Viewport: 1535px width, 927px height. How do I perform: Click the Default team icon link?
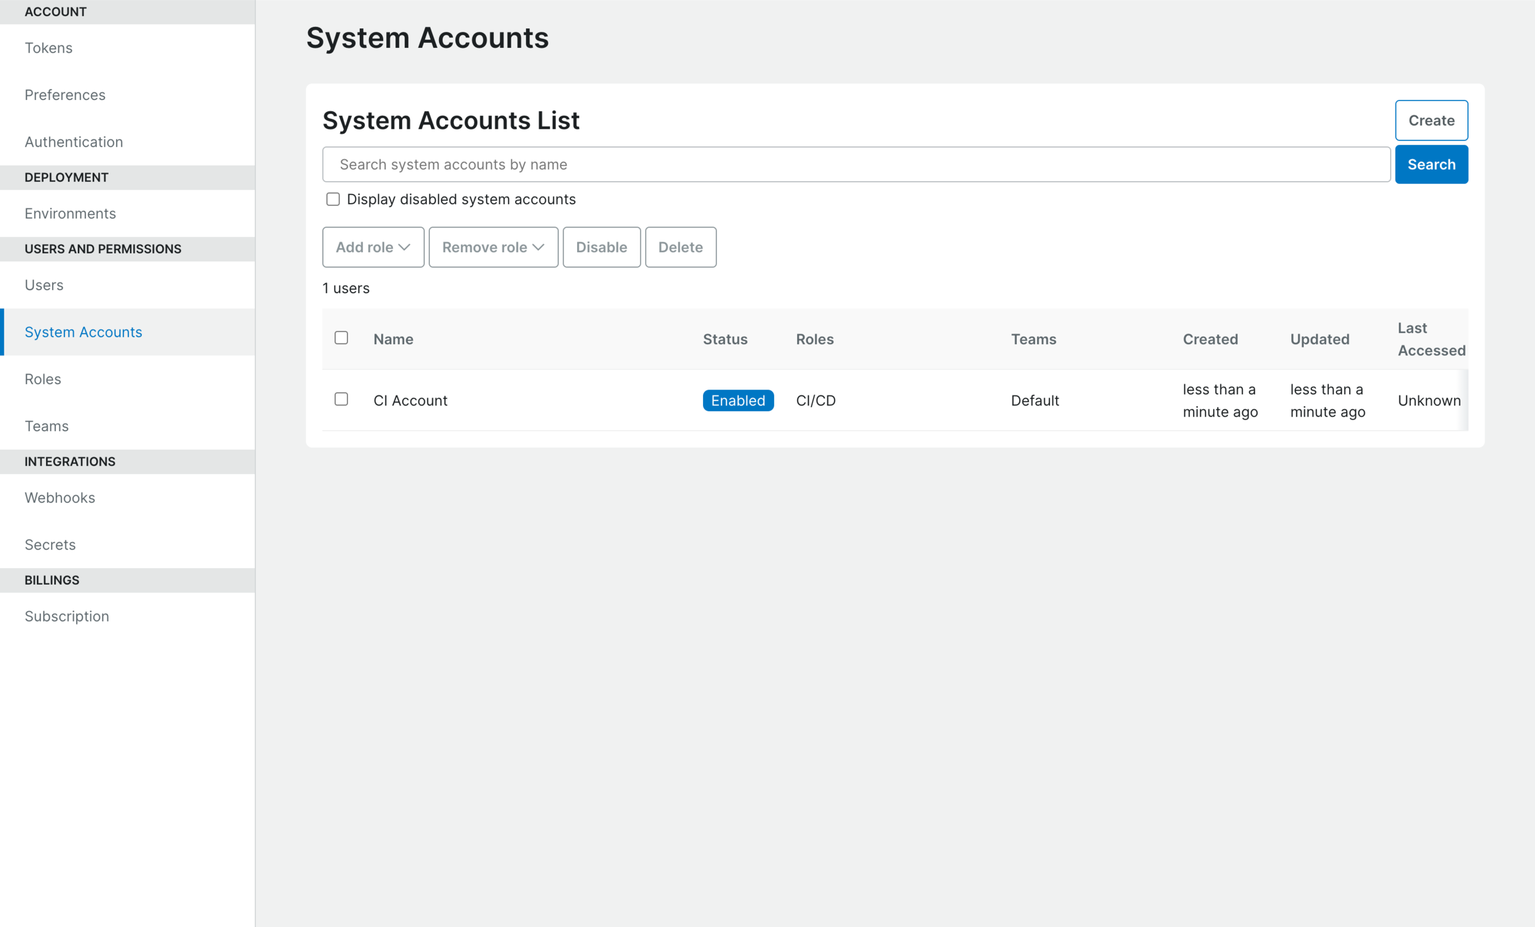point(1035,400)
